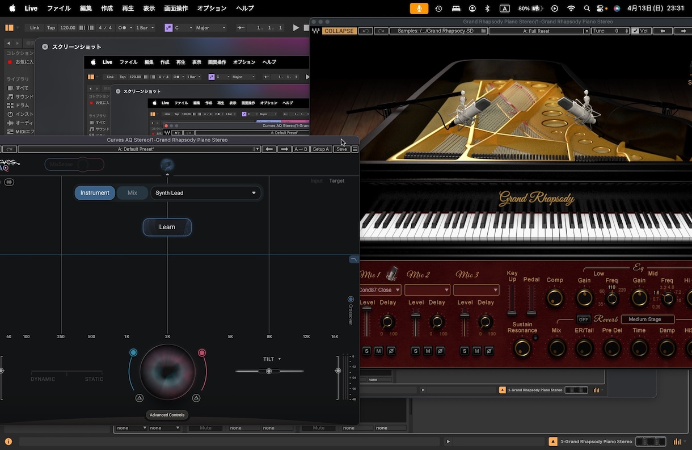Toggle the Vel checkbox in Grand Rhapsody
The image size is (692, 450).
[635, 31]
